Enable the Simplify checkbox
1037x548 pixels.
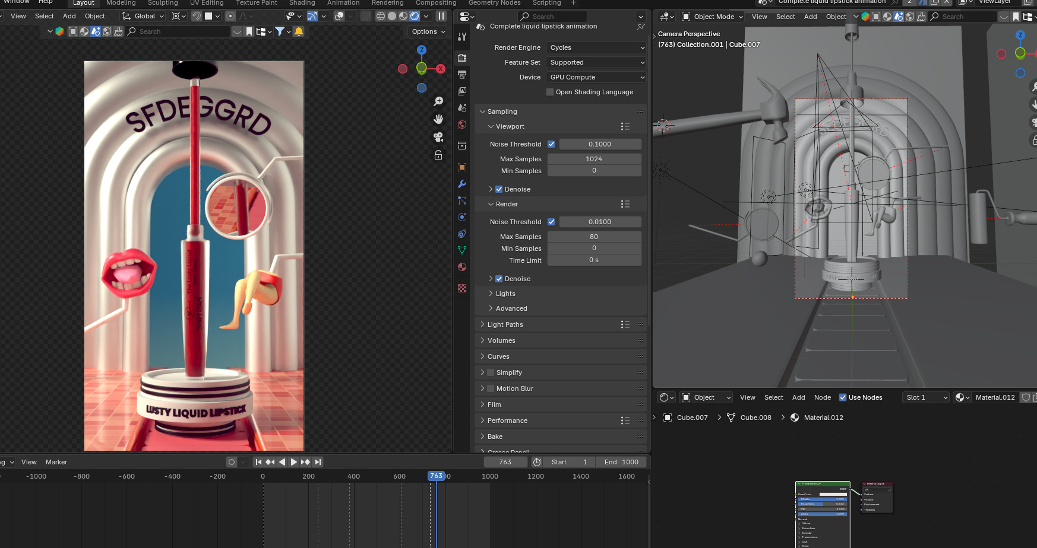[491, 372]
